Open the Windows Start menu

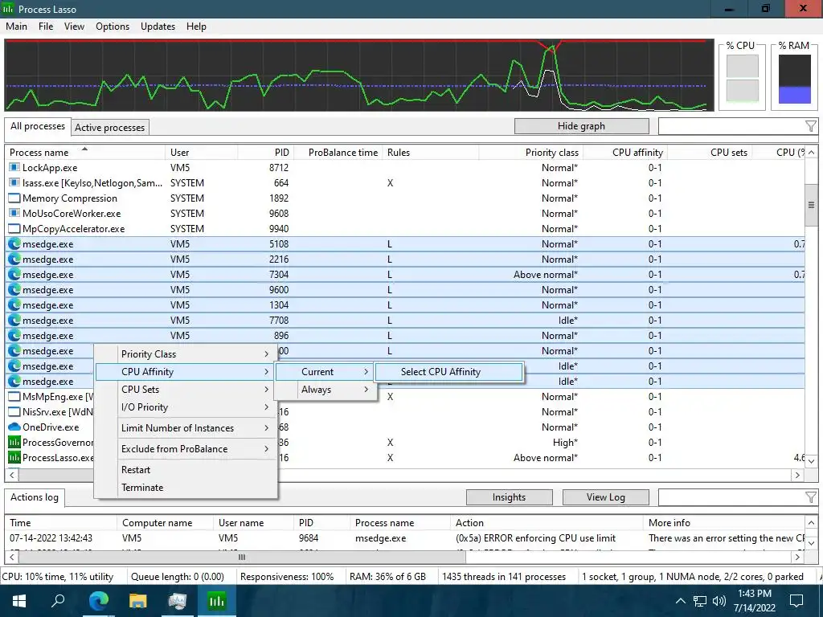19,601
